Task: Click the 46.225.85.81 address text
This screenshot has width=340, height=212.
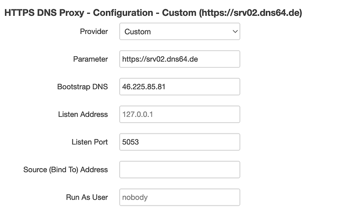Action: (x=144, y=87)
